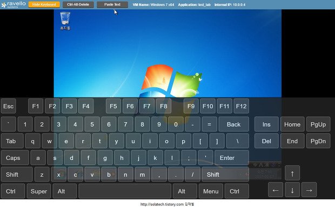Tap the letter a key
Viewport: 335px width, 209px height.
(38, 158)
